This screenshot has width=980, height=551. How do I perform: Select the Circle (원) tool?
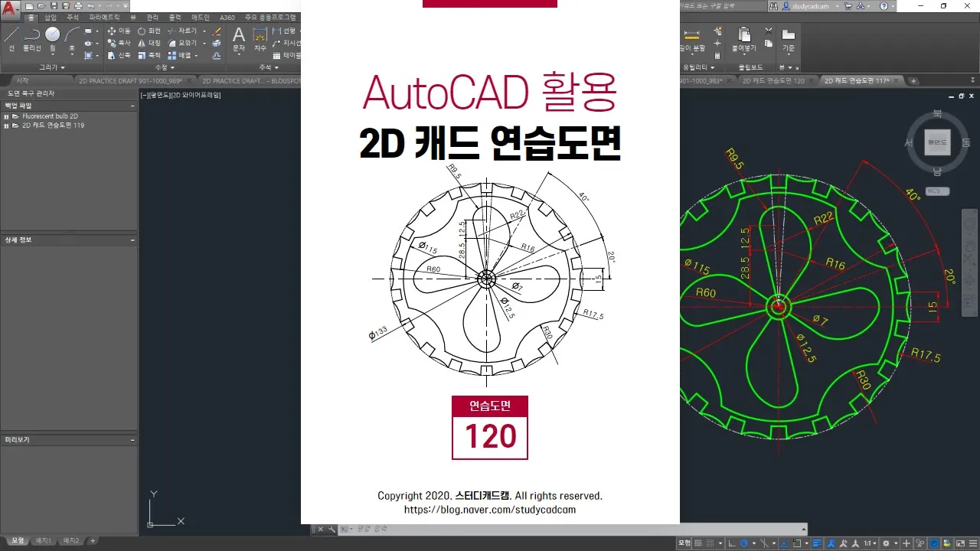[x=52, y=41]
